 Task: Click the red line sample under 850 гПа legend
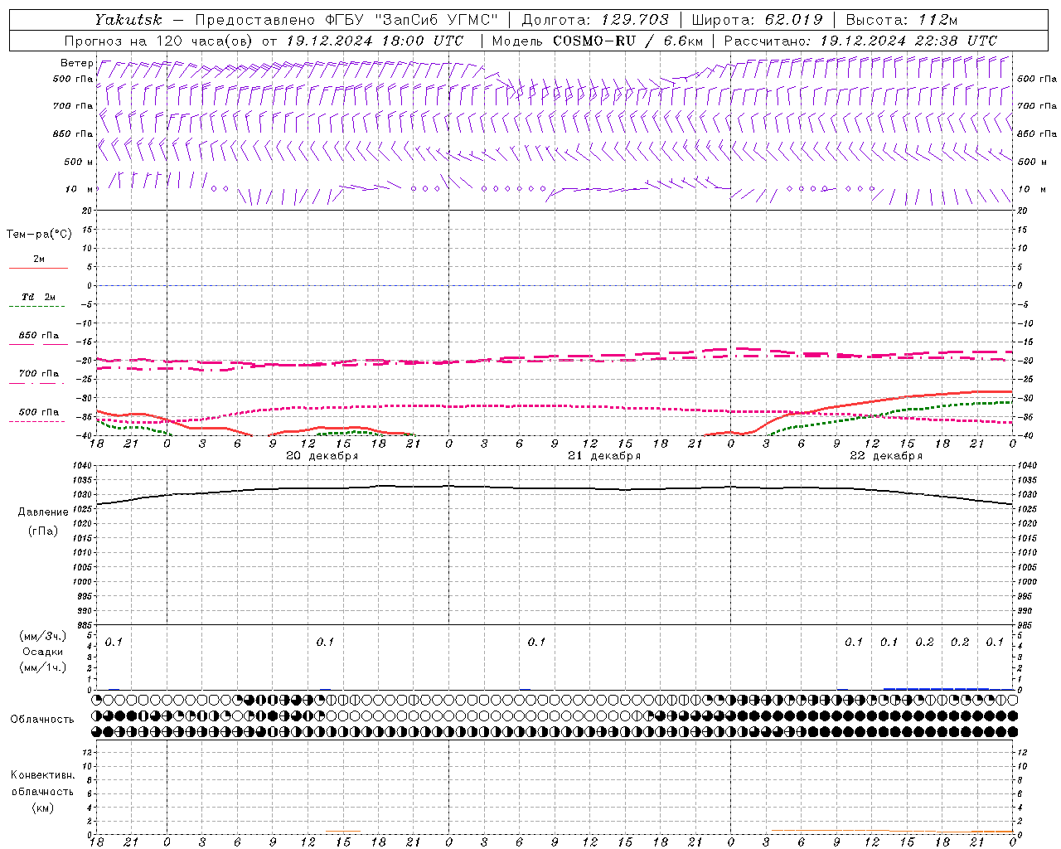pos(38,344)
